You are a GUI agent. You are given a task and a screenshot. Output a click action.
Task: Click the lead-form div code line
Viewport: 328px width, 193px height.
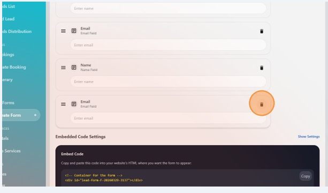pyautogui.click(x=104, y=180)
